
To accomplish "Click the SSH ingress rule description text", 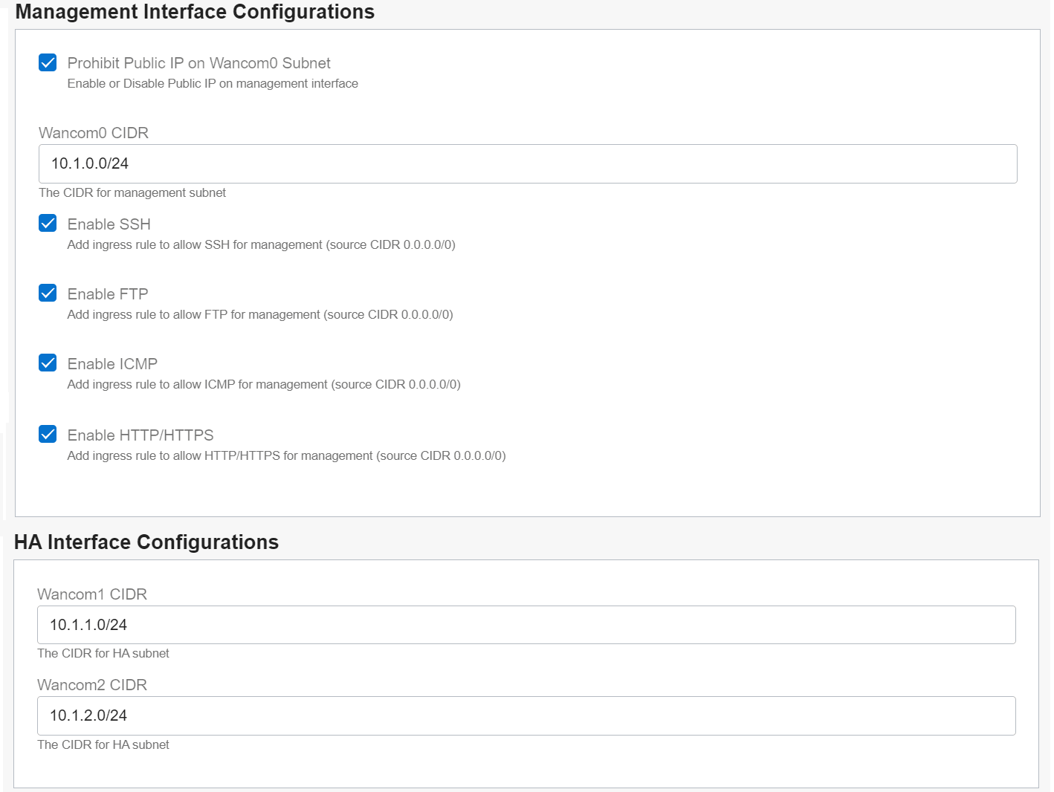I will click(262, 244).
